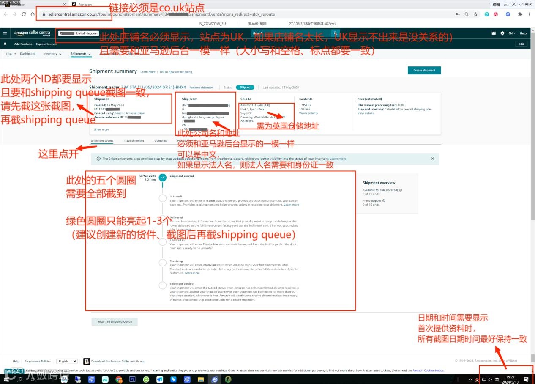
Task: Click the Learn more link in info banner
Action: (338, 159)
